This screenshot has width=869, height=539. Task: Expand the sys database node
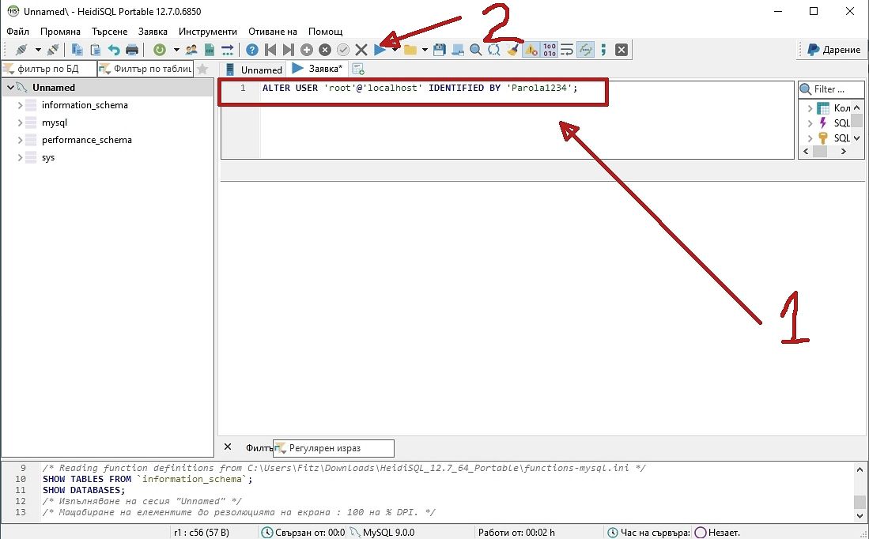point(20,157)
